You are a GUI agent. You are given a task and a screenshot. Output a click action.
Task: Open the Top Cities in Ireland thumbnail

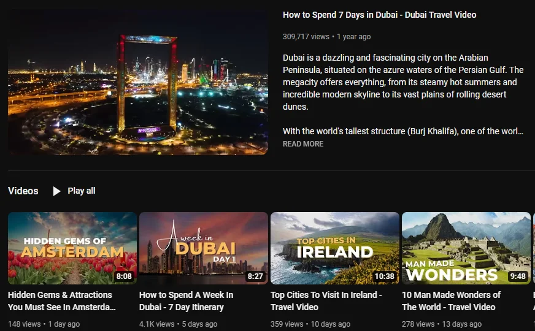335,248
